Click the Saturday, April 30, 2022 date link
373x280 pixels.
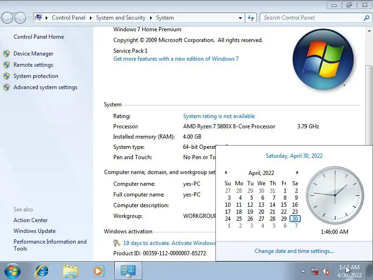tap(294, 156)
